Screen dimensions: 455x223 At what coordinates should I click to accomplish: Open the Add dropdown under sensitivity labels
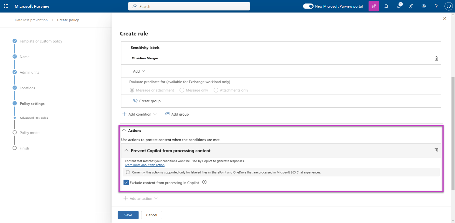point(139,71)
